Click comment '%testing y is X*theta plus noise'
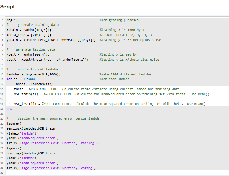Screen dimensions: 229x176 (x=129, y=60)
